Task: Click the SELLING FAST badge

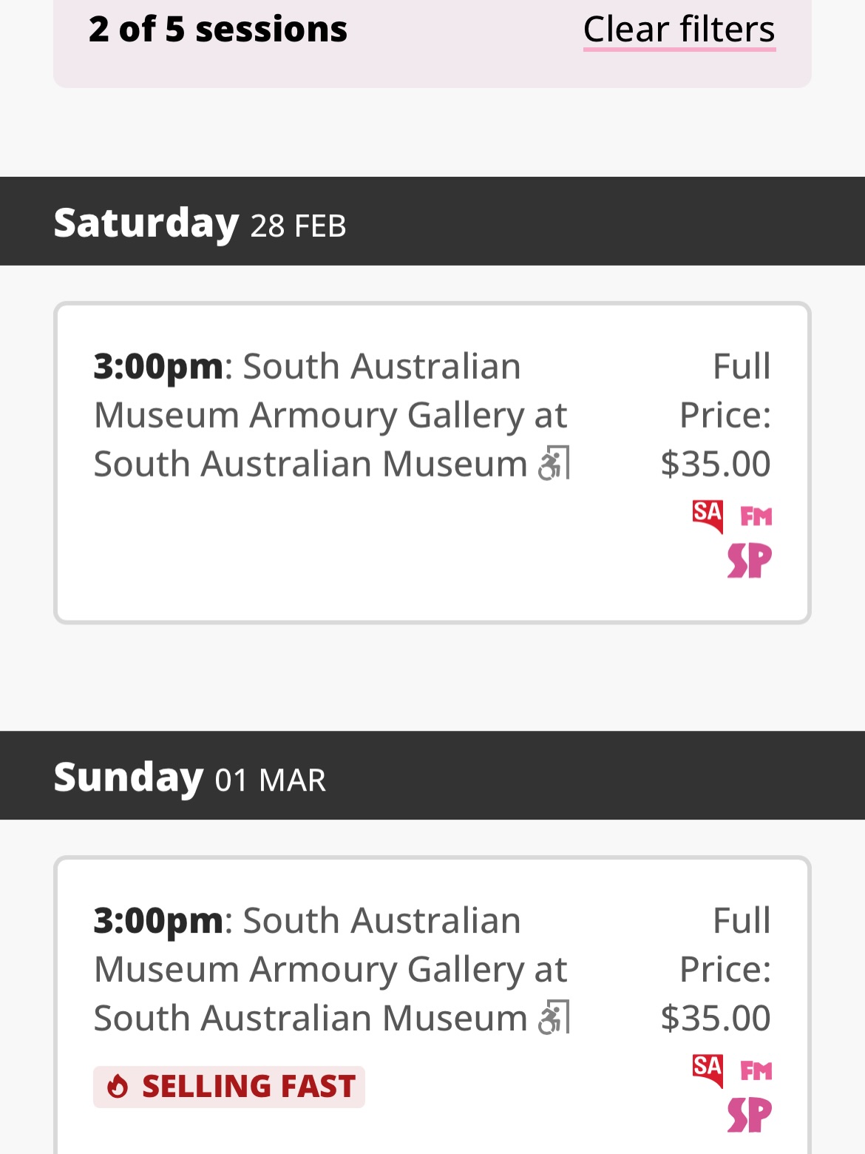Action: [228, 1086]
